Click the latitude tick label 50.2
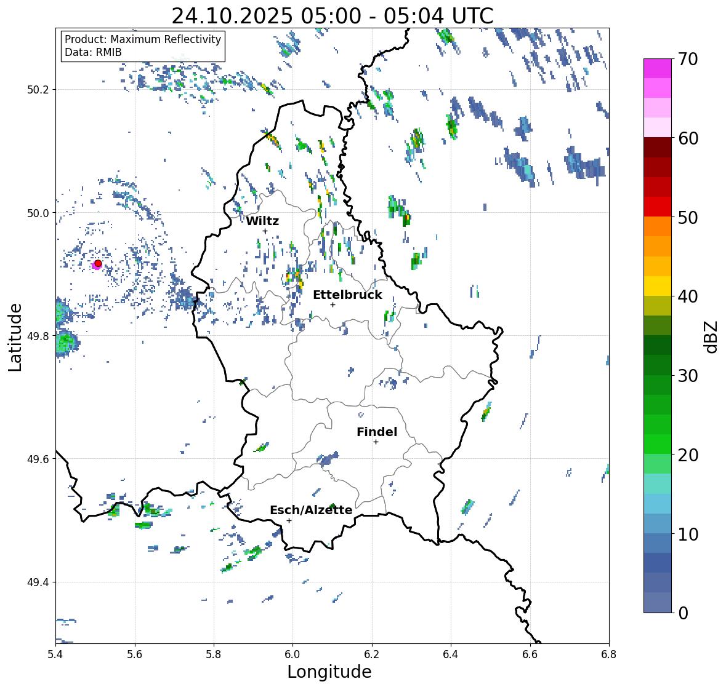Viewport: 726px width, 687px height. tap(39, 90)
